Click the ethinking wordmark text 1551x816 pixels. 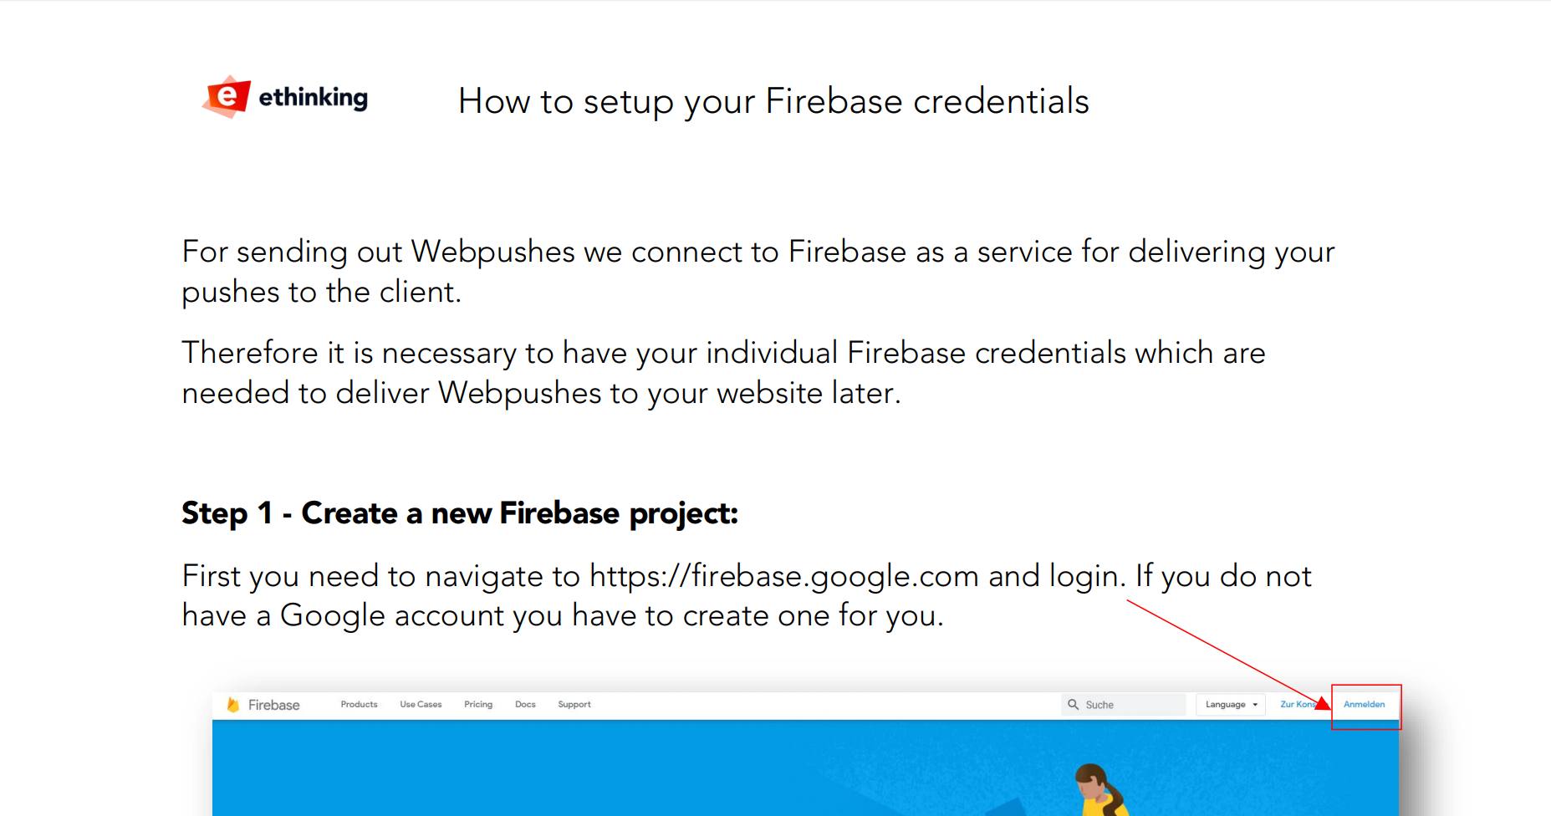[x=314, y=98]
